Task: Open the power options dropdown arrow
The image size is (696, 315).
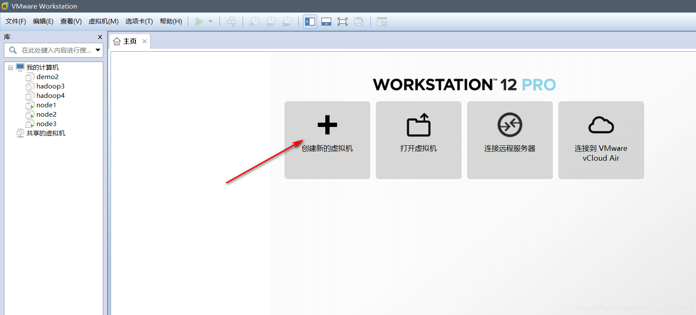Action: (x=210, y=21)
